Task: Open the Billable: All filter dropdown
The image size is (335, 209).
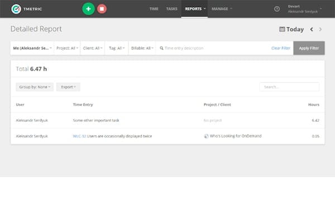Action: [x=142, y=48]
